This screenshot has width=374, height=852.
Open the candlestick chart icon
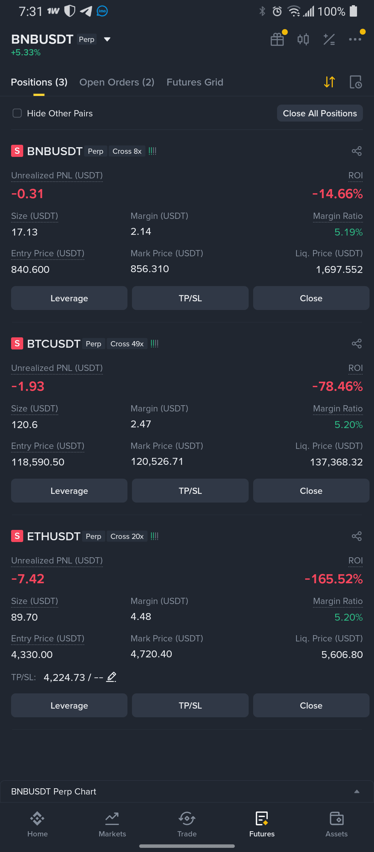(x=303, y=39)
